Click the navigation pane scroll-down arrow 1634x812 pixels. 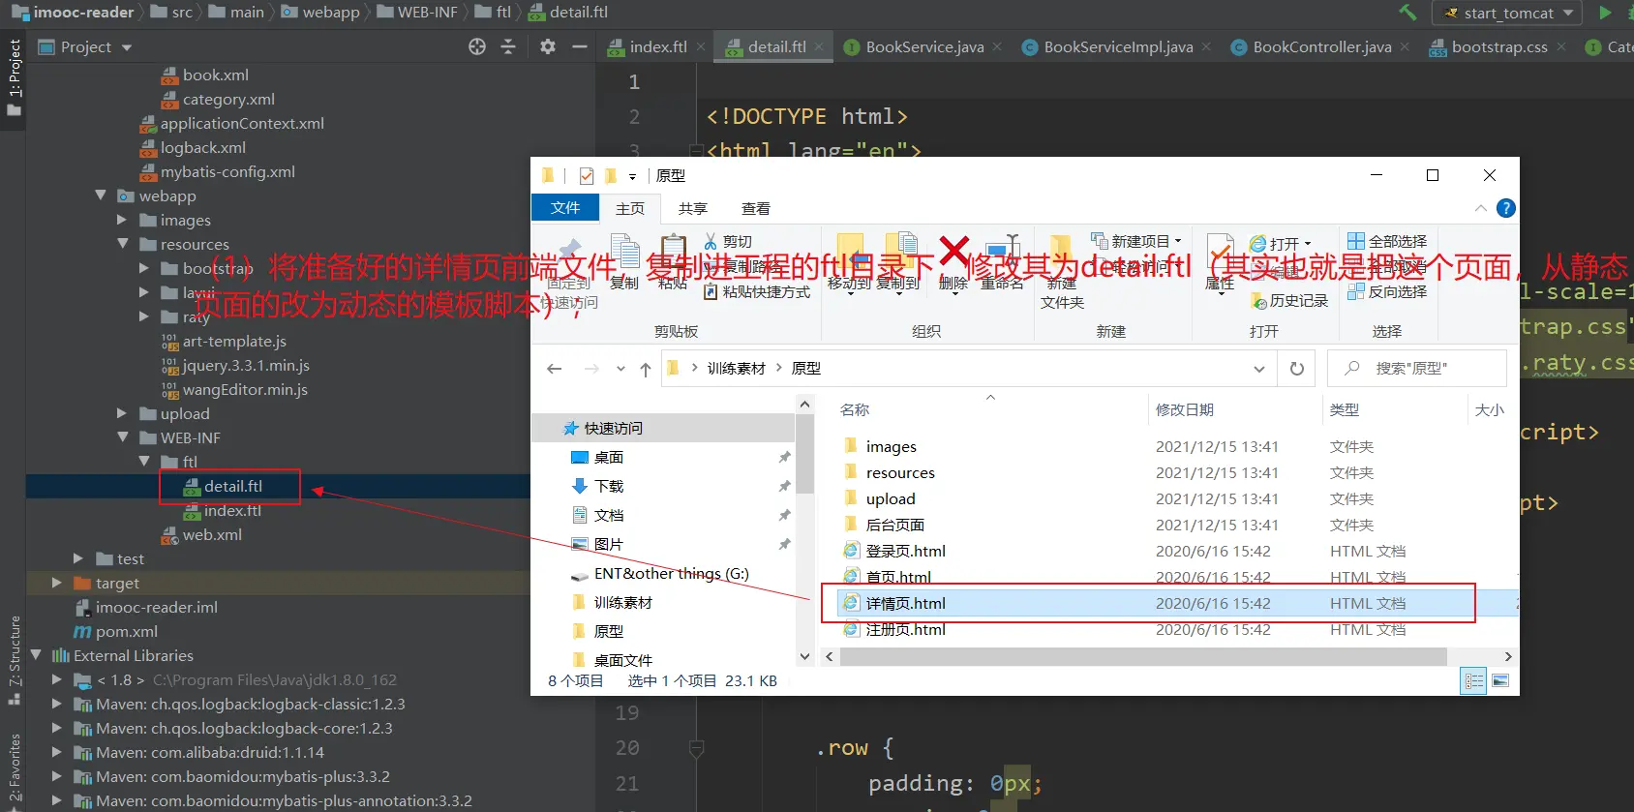click(804, 656)
